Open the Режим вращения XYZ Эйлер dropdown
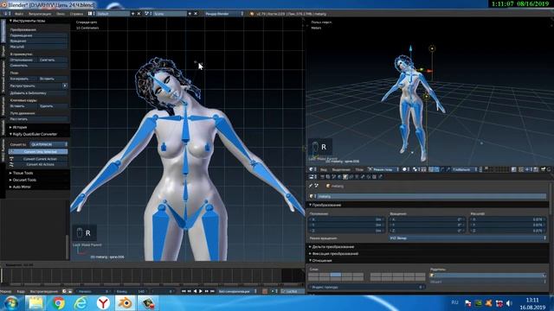This screenshot has height=311, width=554. point(467,238)
